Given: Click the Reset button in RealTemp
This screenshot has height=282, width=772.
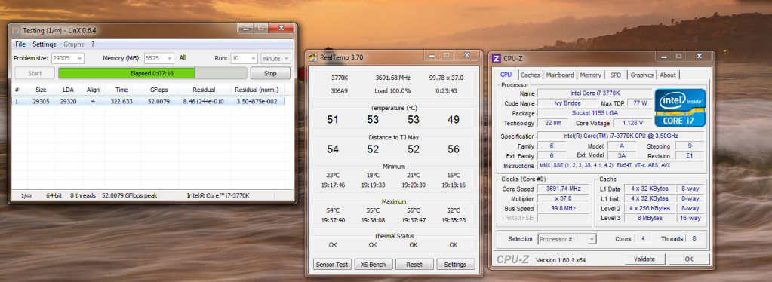Looking at the screenshot, I should (x=414, y=265).
